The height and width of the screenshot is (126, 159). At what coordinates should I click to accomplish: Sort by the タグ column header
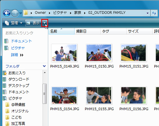pos(113,31)
